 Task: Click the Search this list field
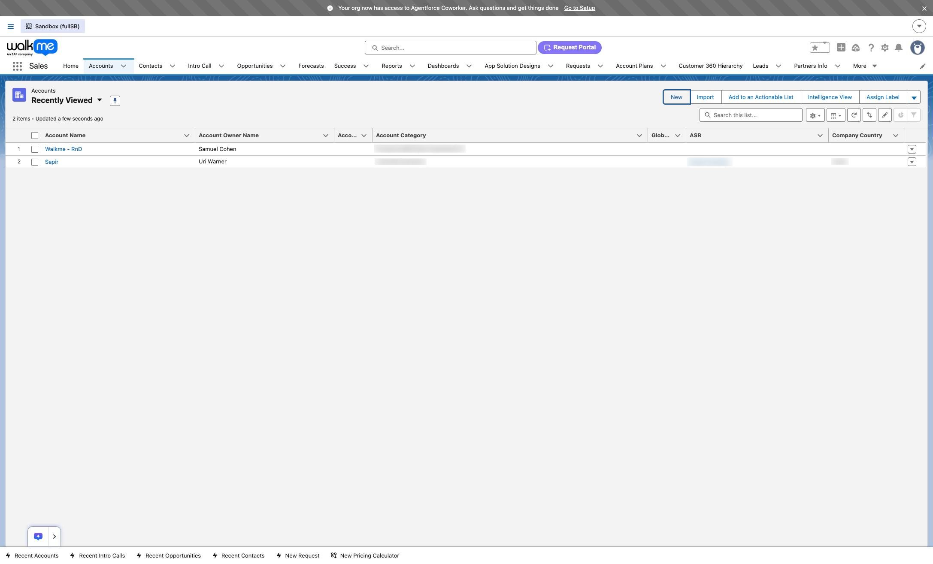point(751,115)
